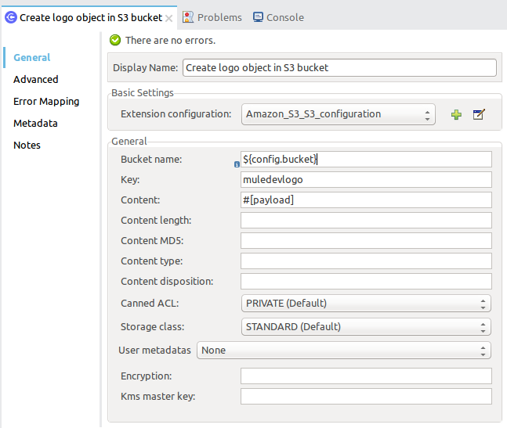Click the edit configuration pencil icon
The width and height of the screenshot is (507, 428).
point(479,115)
